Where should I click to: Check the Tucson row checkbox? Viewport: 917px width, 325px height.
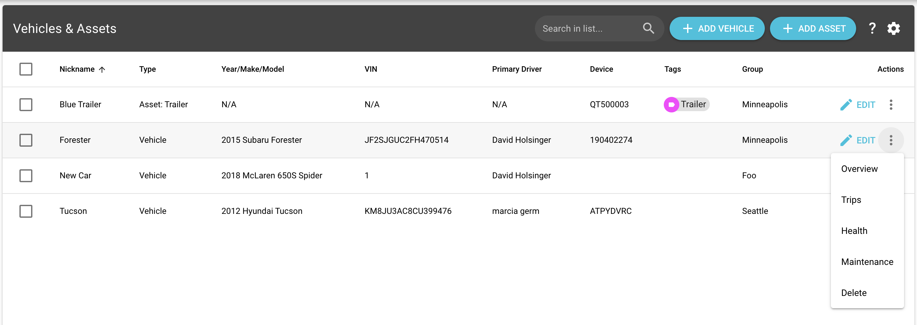tap(26, 211)
